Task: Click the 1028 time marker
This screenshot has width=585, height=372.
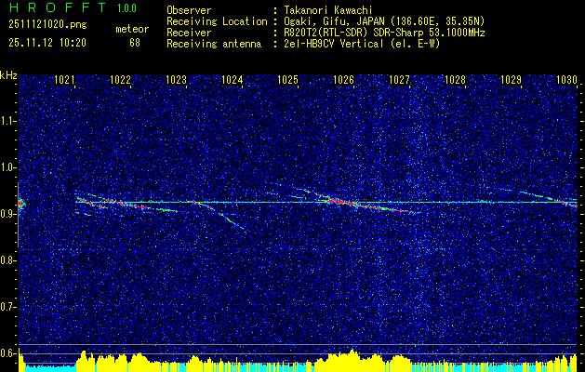Action: tap(455, 79)
